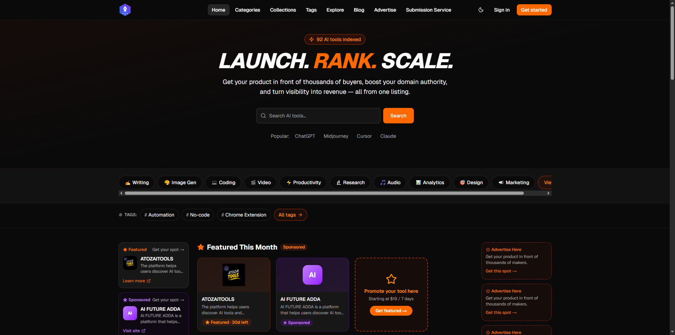Open ATOZAITOOLS title in the left sidebar
This screenshot has height=335, width=675.
pos(157,259)
